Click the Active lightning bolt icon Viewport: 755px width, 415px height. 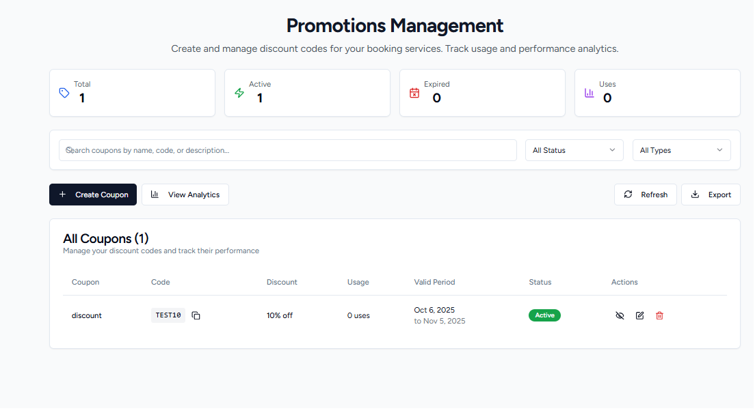239,93
